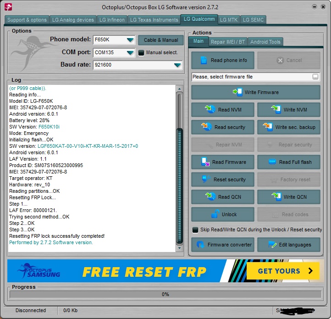Click SW Version F650K10i in log
This screenshot has width=331, height=319.
pyautogui.click(x=34, y=127)
